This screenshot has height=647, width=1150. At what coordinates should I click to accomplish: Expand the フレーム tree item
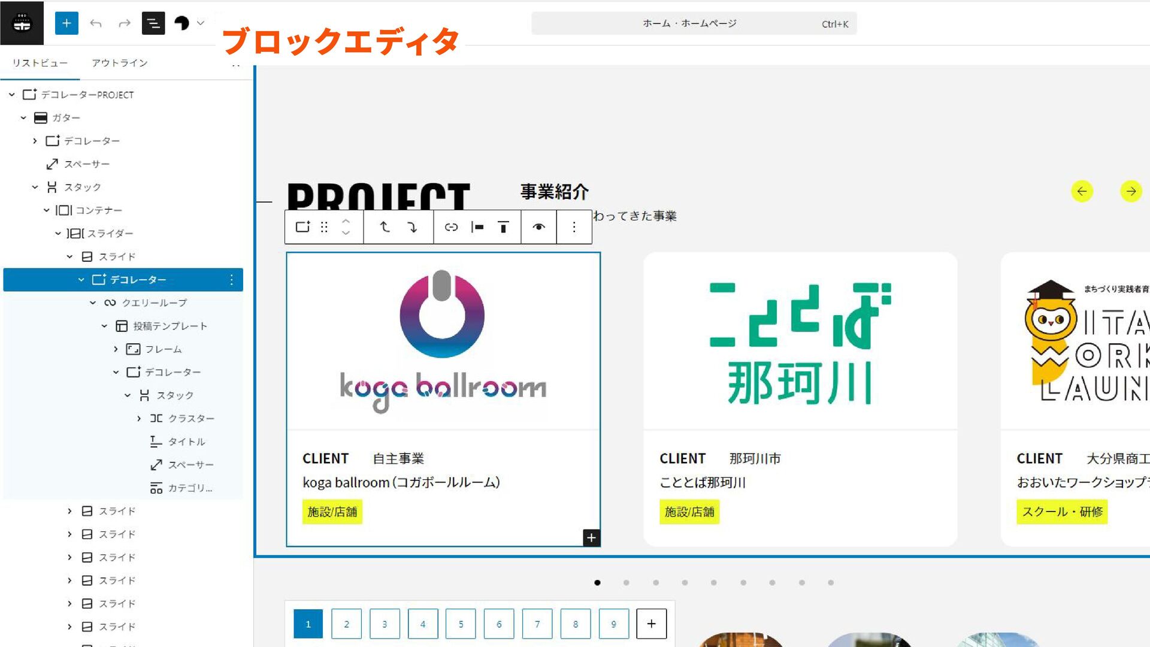pyautogui.click(x=116, y=349)
